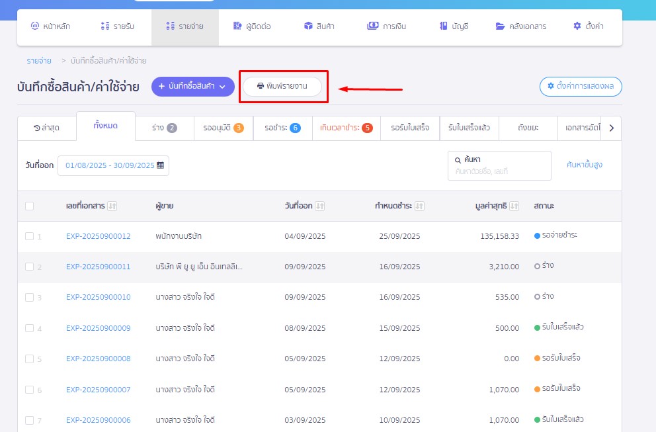
Task: Click due date 10/09/2025
Action: tap(399, 420)
